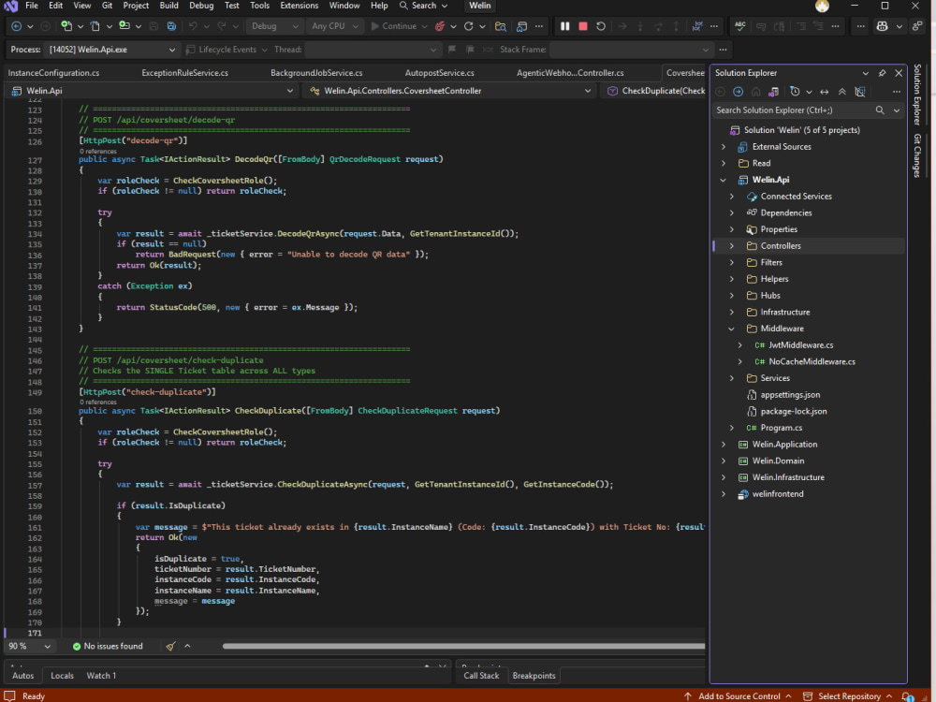The image size is (936, 702).
Task: Switch to the Breakpoints tab
Action: point(534,676)
